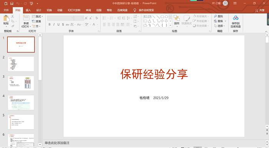Click the Find (查找) magnifier icon
The width and height of the screenshot is (269, 148).
(216, 16)
